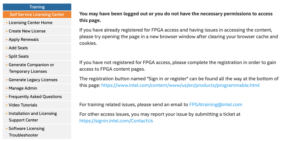Open Create New License page
This screenshot has width=285, height=141.
[x=27, y=31]
